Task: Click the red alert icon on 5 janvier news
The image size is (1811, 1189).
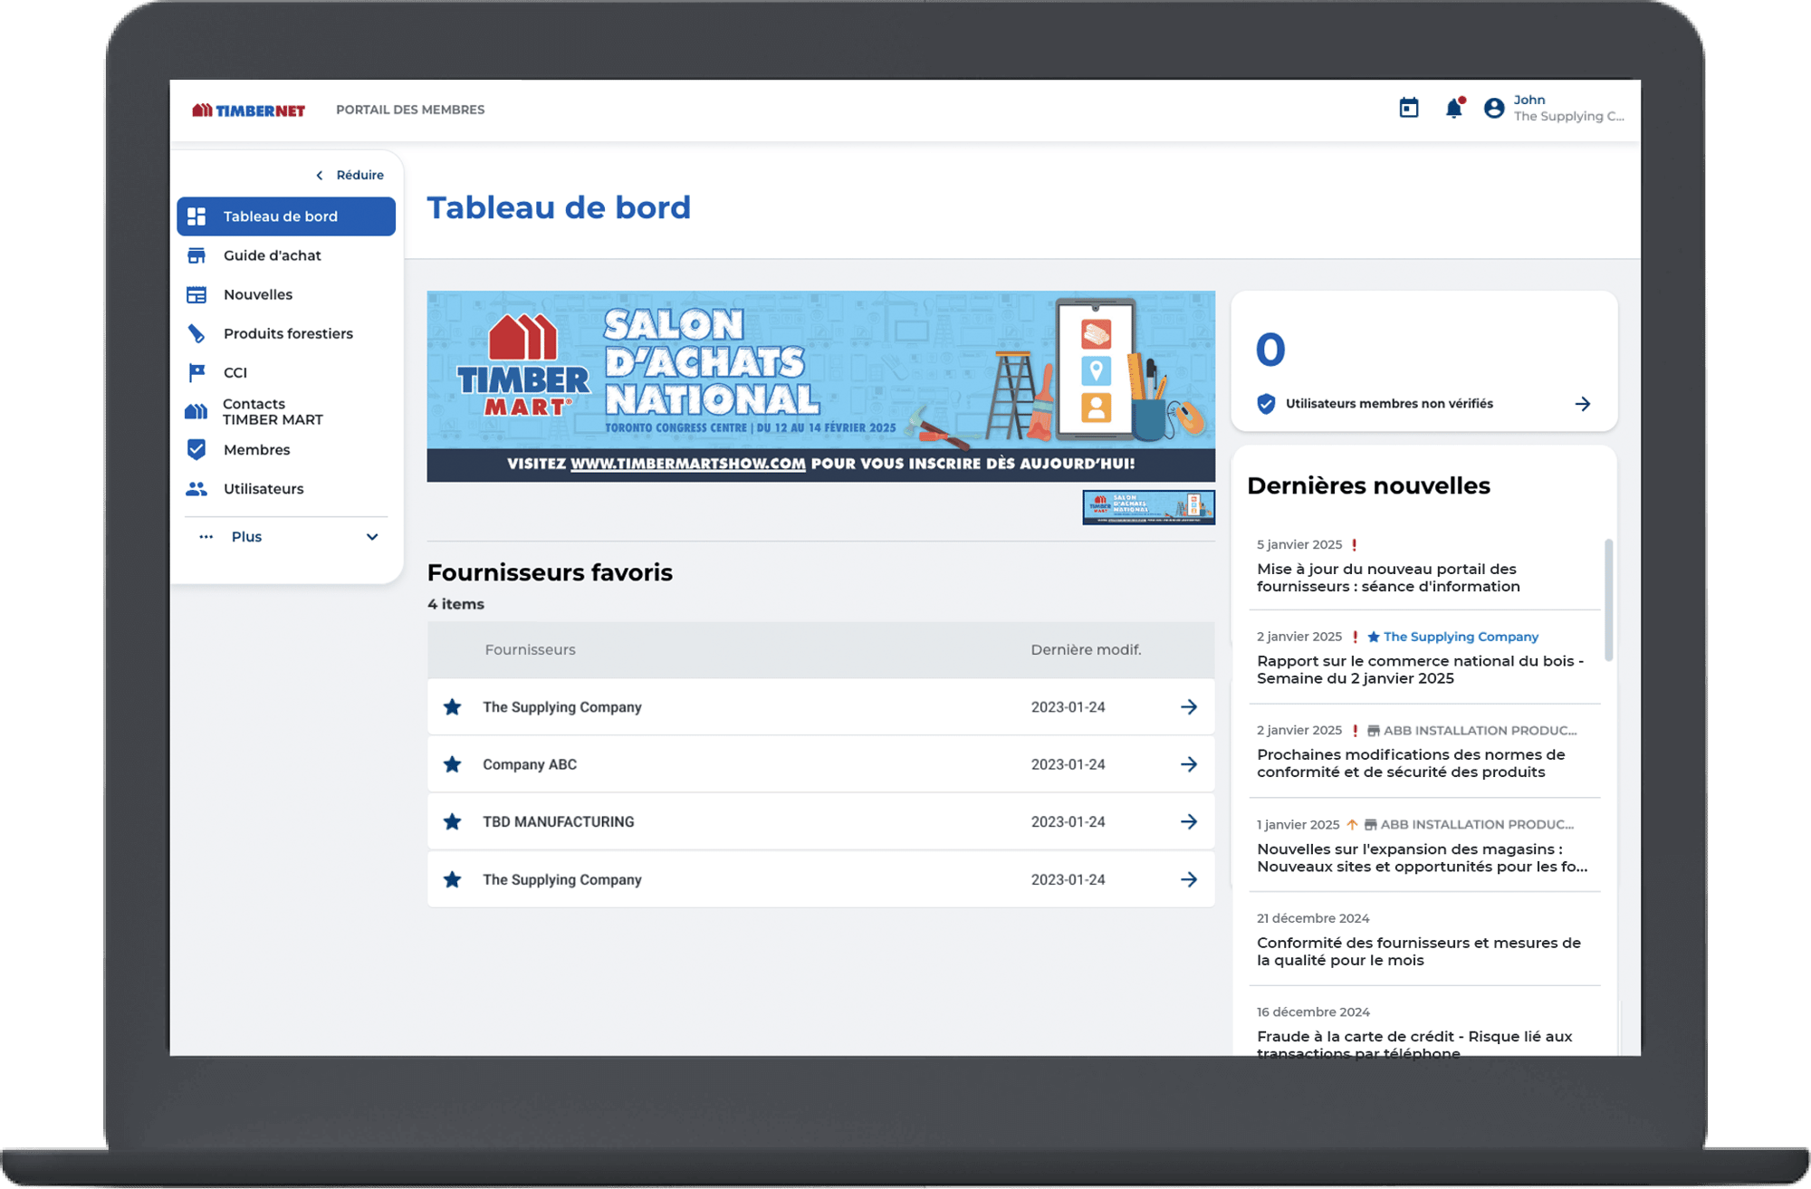Action: [1355, 545]
